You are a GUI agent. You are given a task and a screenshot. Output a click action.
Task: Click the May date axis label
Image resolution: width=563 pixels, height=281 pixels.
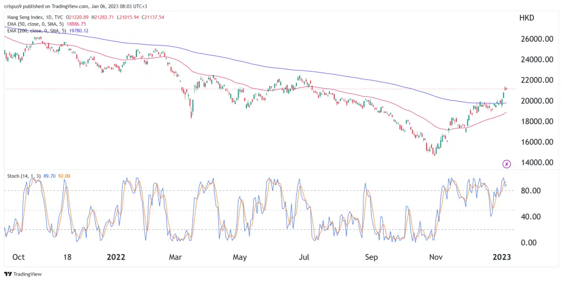(240, 257)
